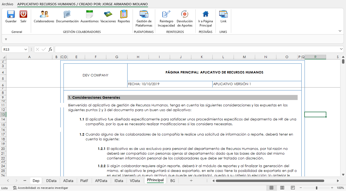Viewport: 346px width, 191px height.
Task: Click the Link ribbon icon
Action: click(223, 14)
